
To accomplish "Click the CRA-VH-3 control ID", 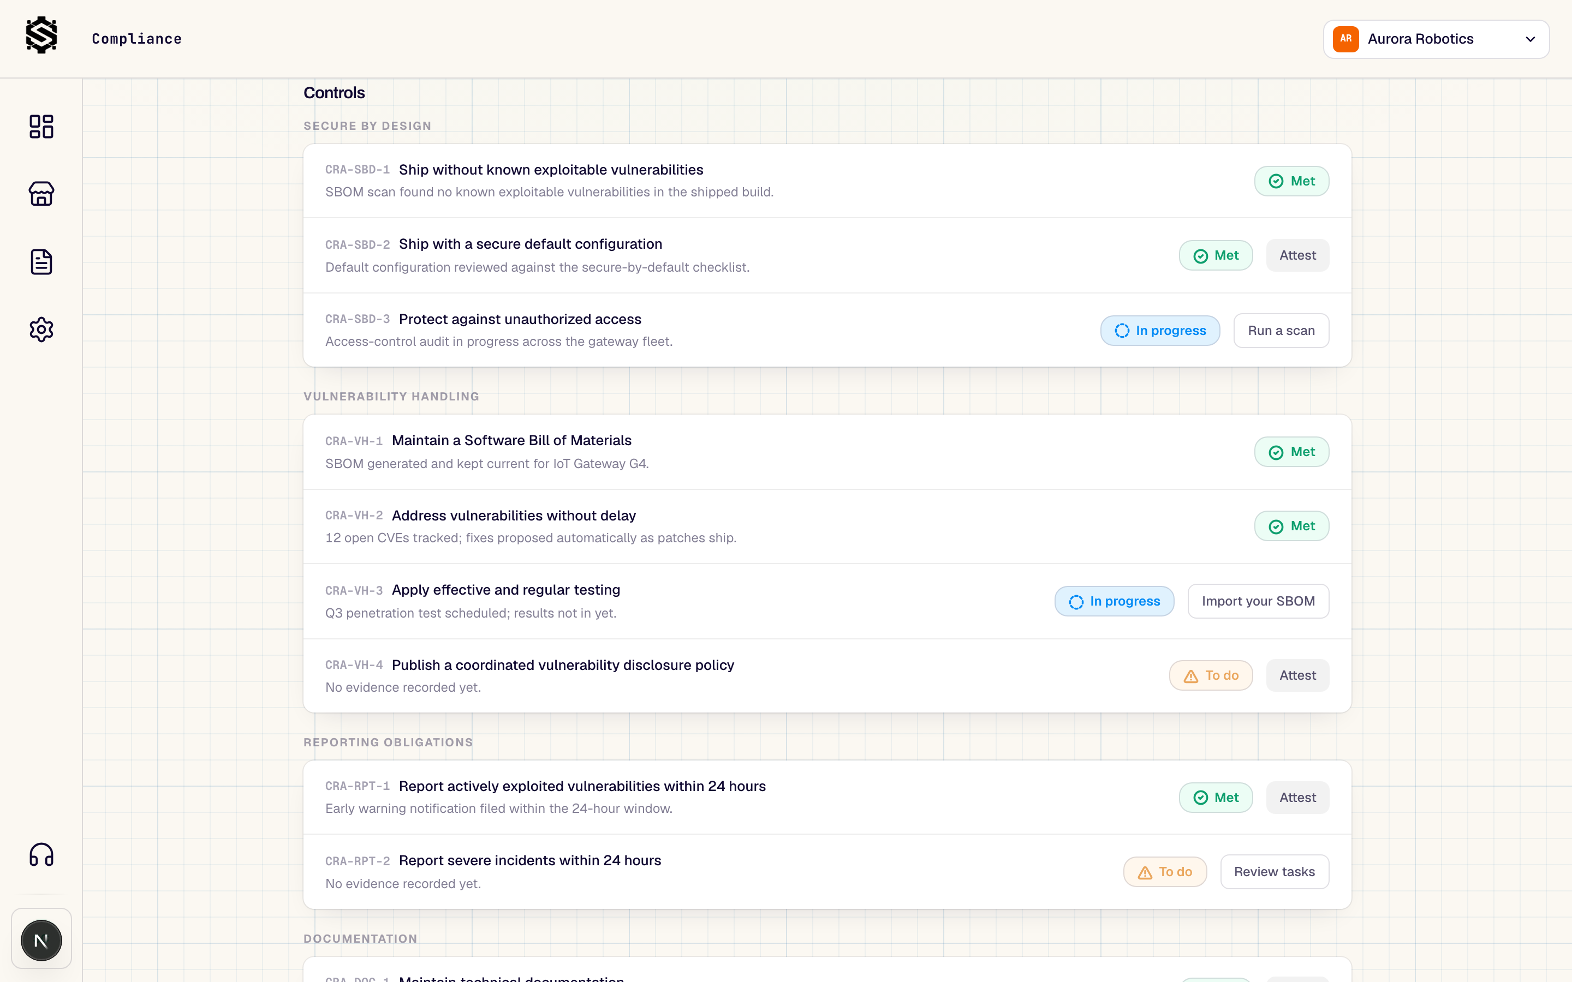I will click(x=354, y=591).
